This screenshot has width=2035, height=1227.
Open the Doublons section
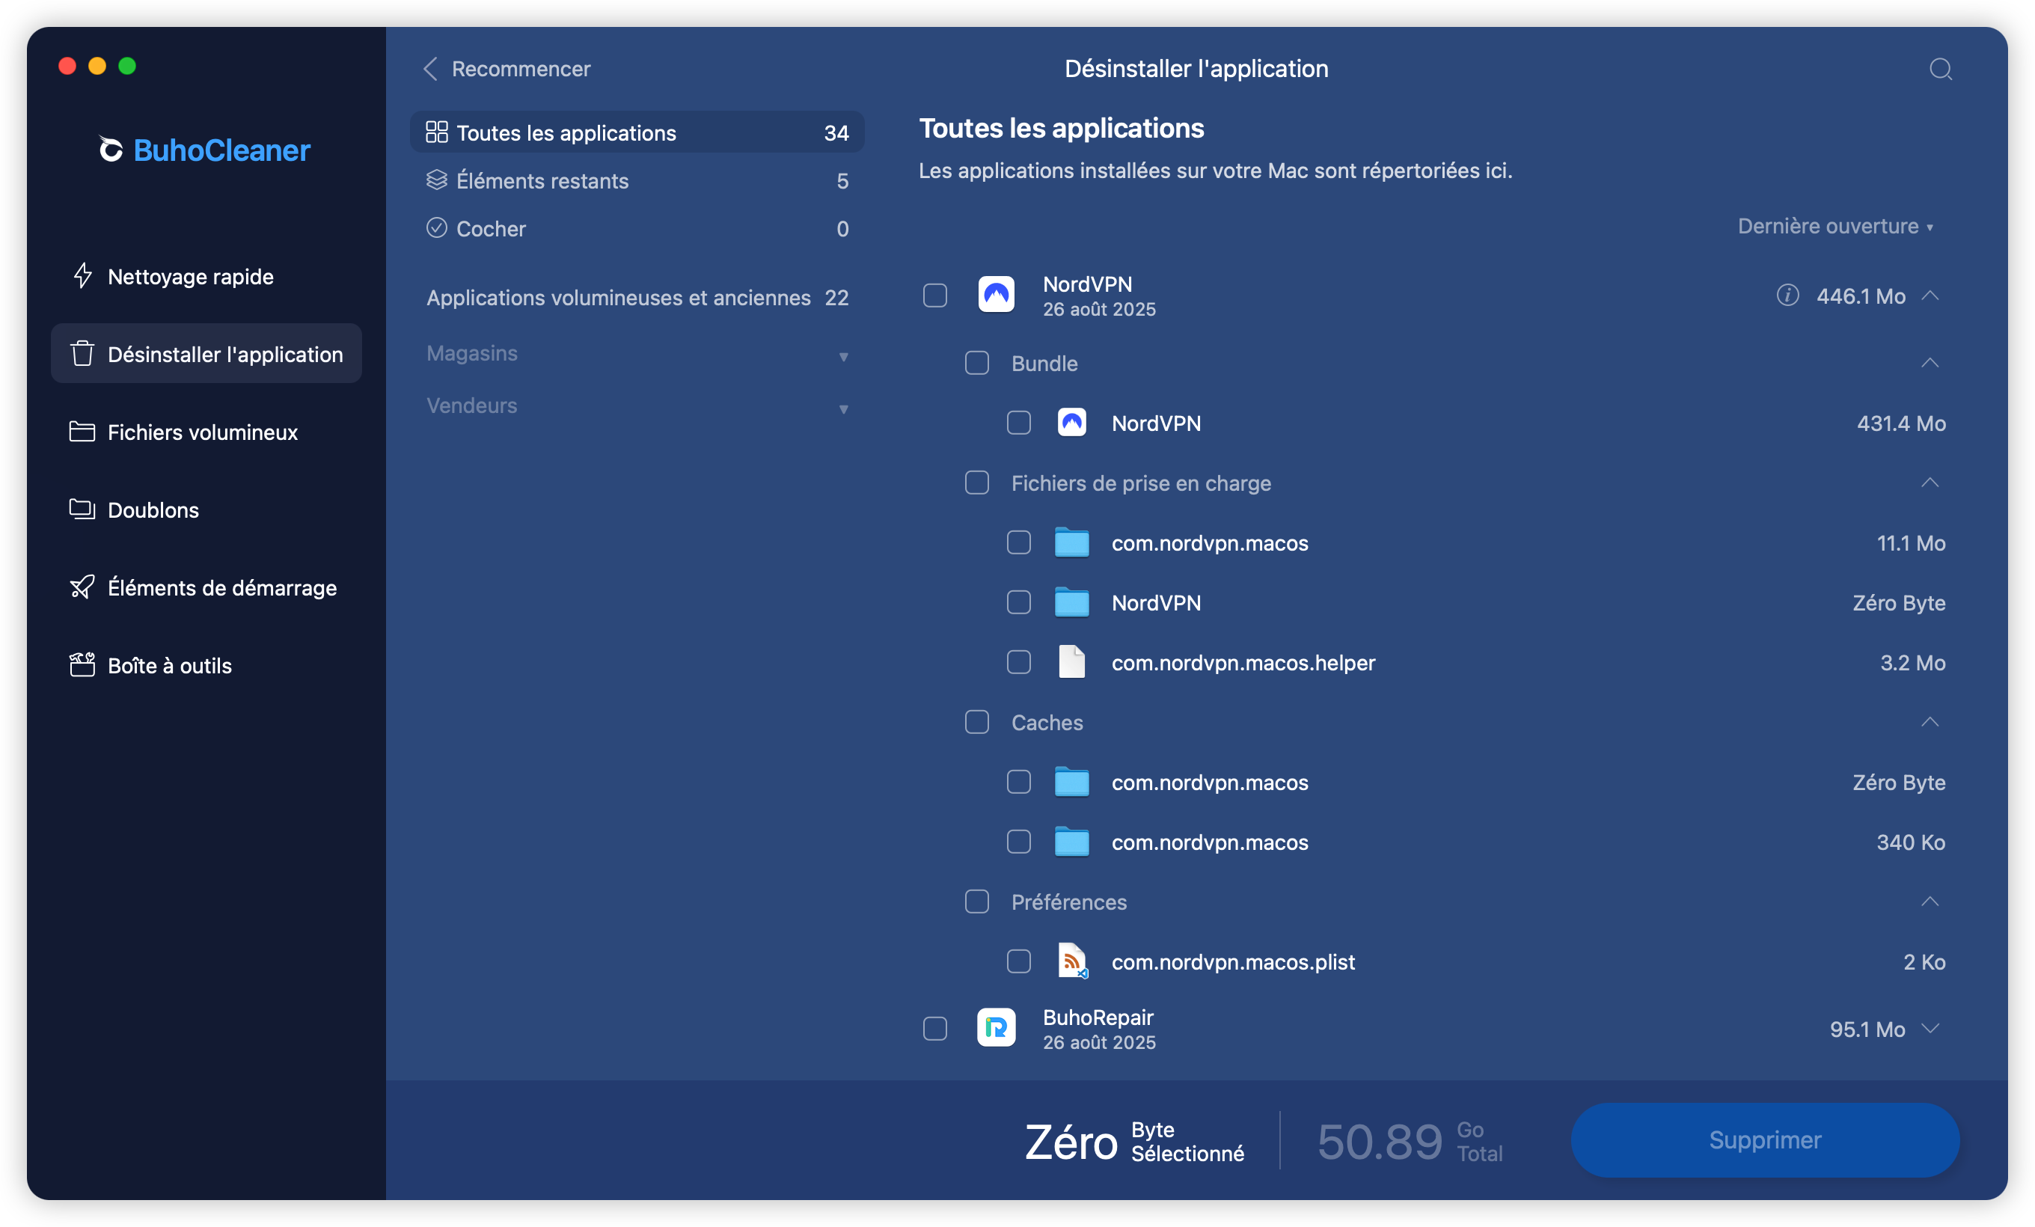click(206, 509)
